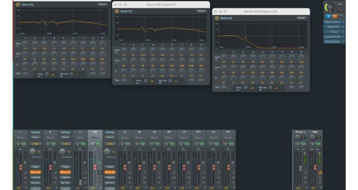Screen dimensions: 358x190
Task: Click the settings wrench on Main channel
Action: point(320,173)
